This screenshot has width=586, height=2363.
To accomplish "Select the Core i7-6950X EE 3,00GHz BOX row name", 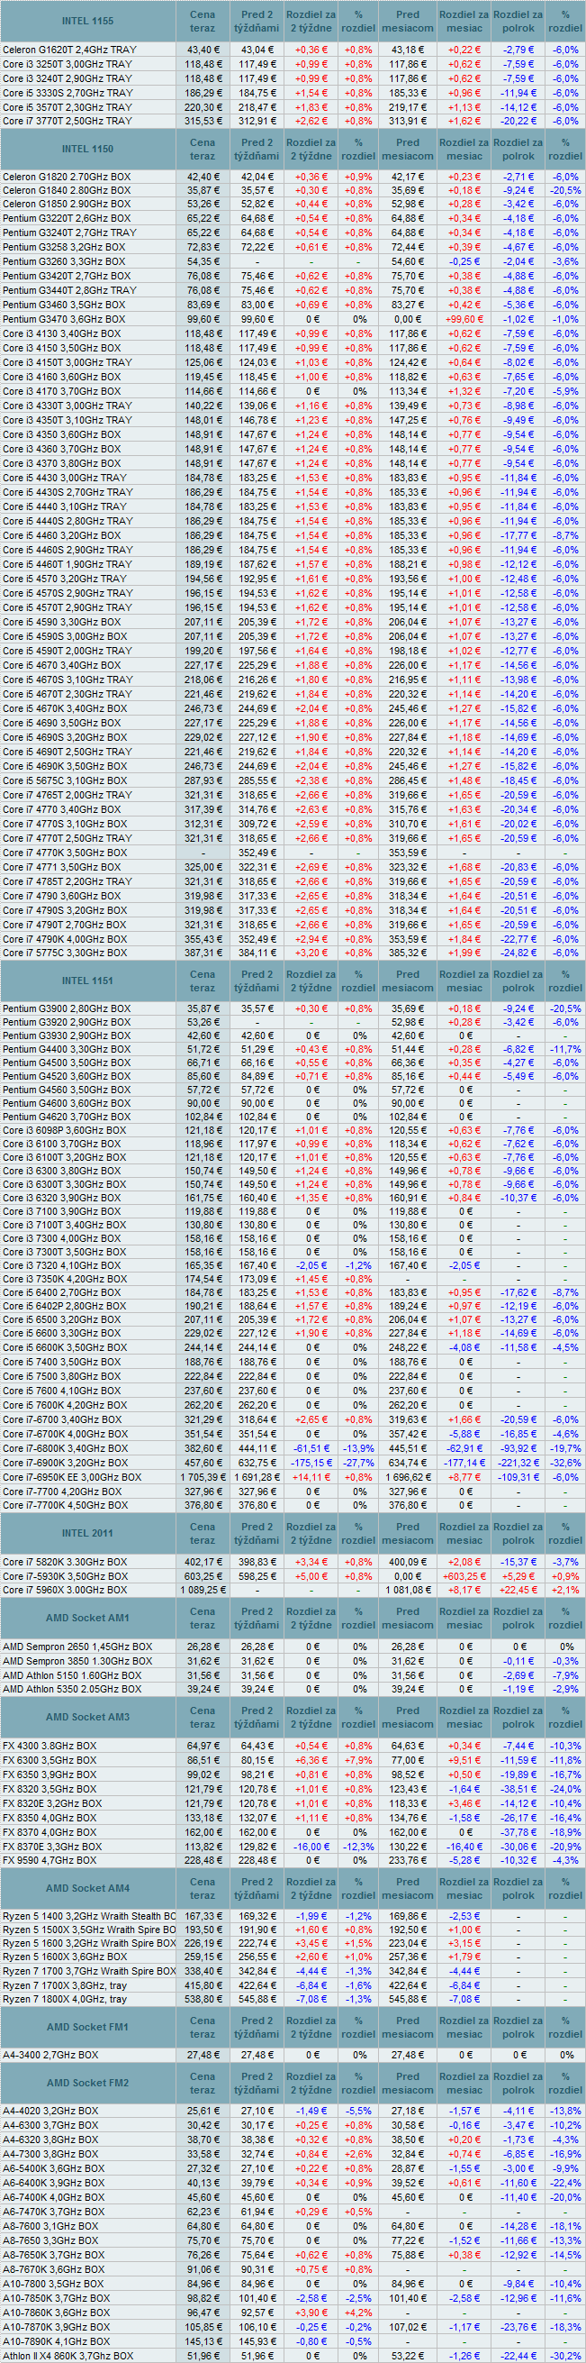I will (71, 1477).
